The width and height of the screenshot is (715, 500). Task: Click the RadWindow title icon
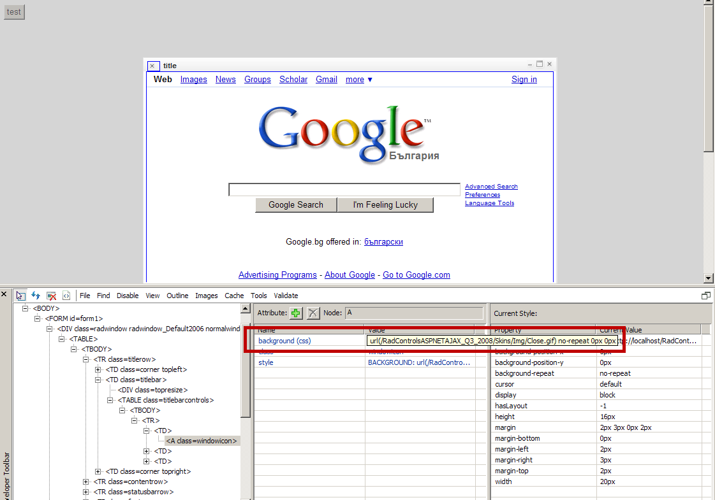[152, 66]
